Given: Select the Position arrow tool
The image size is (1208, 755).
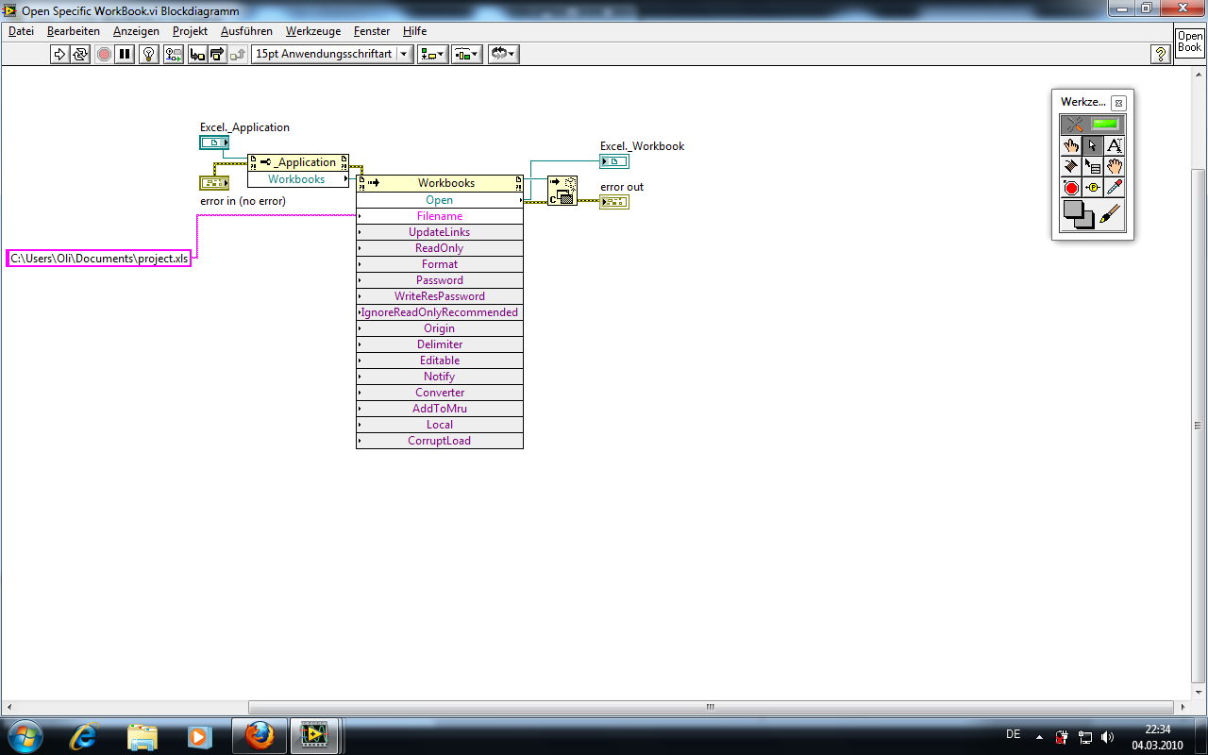Looking at the screenshot, I should pos(1093,145).
